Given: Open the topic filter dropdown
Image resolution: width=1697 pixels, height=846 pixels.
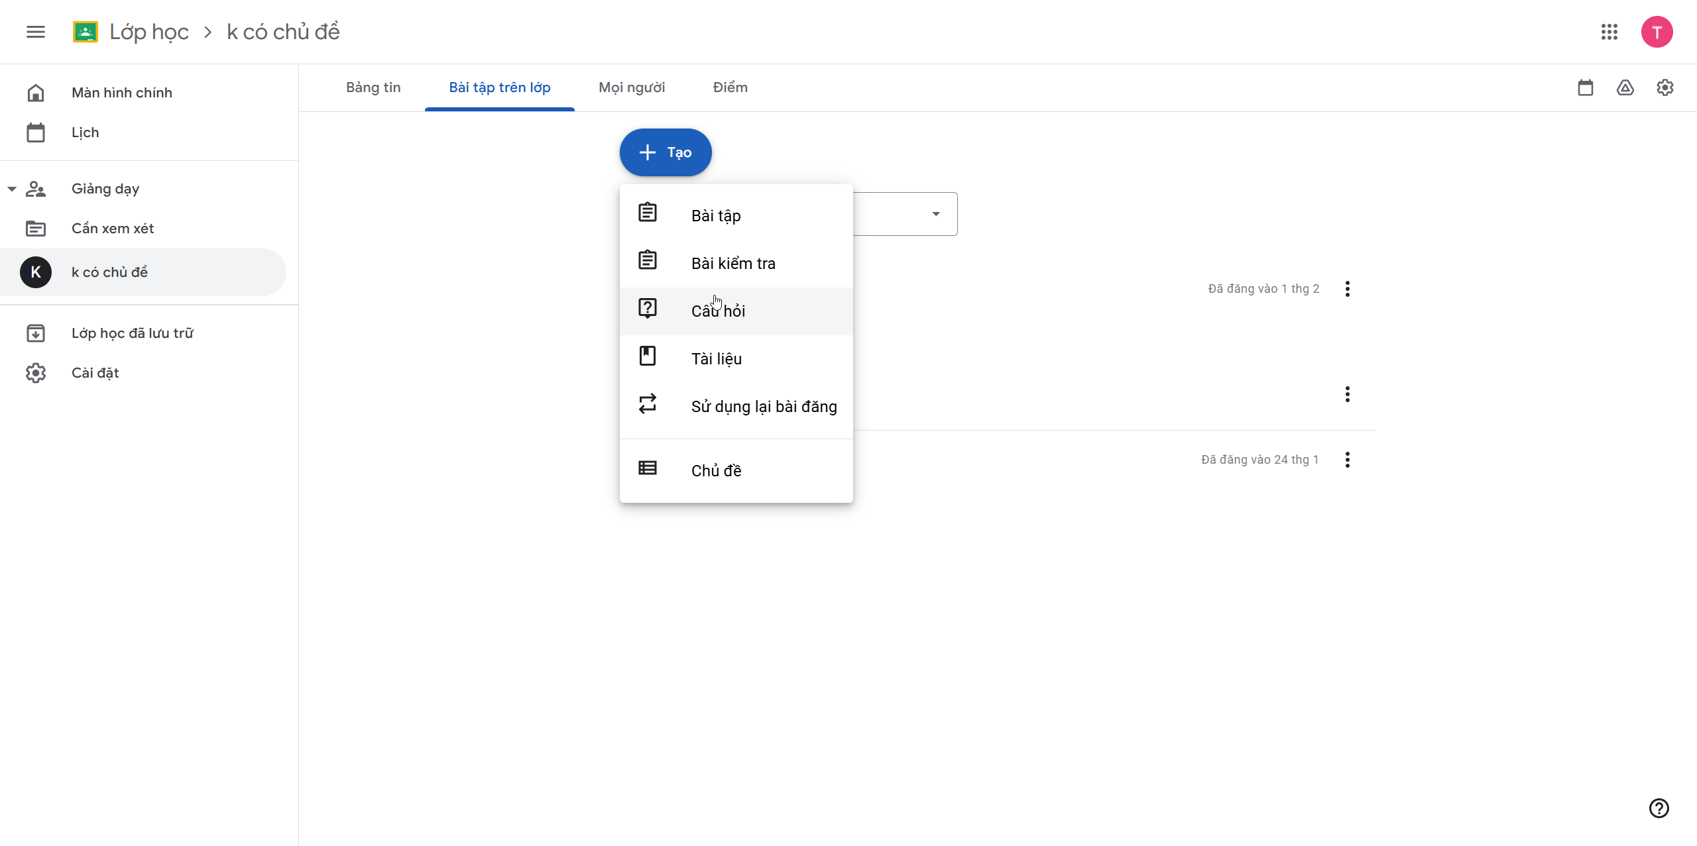Looking at the screenshot, I should [935, 214].
